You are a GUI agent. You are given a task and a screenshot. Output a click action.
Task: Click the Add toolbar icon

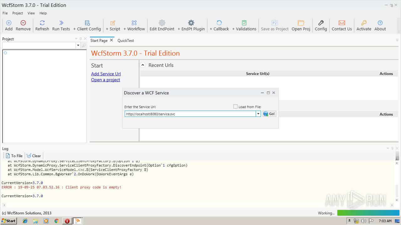(9, 23)
